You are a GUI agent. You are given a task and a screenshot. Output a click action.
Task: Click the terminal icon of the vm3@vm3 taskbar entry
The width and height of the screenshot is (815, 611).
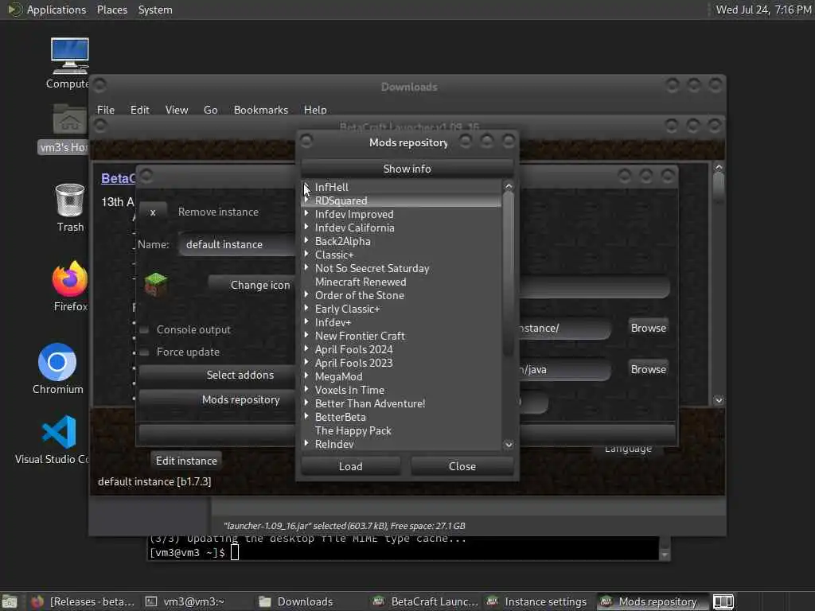[x=150, y=601]
